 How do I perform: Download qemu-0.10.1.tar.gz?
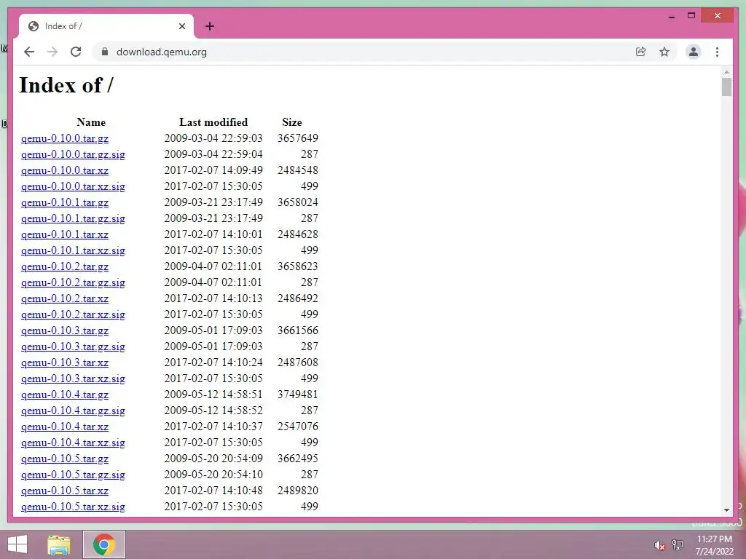tap(65, 202)
